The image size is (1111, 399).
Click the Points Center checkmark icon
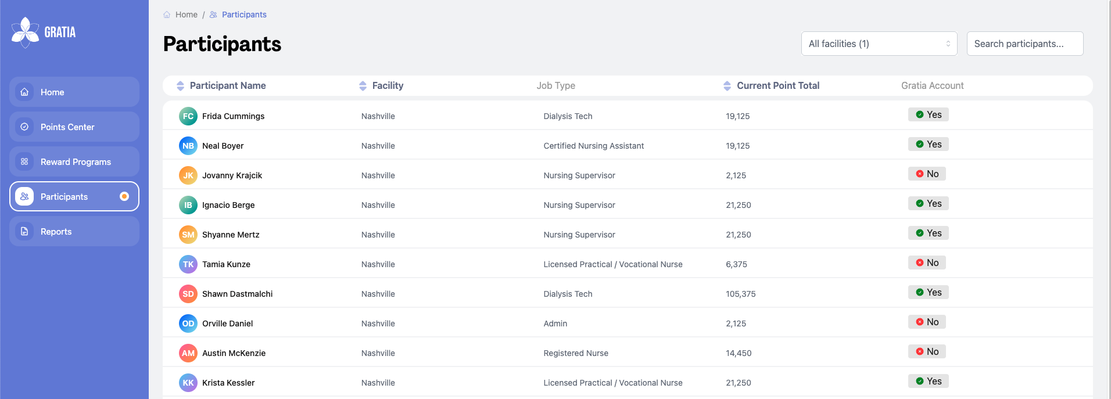(24, 127)
